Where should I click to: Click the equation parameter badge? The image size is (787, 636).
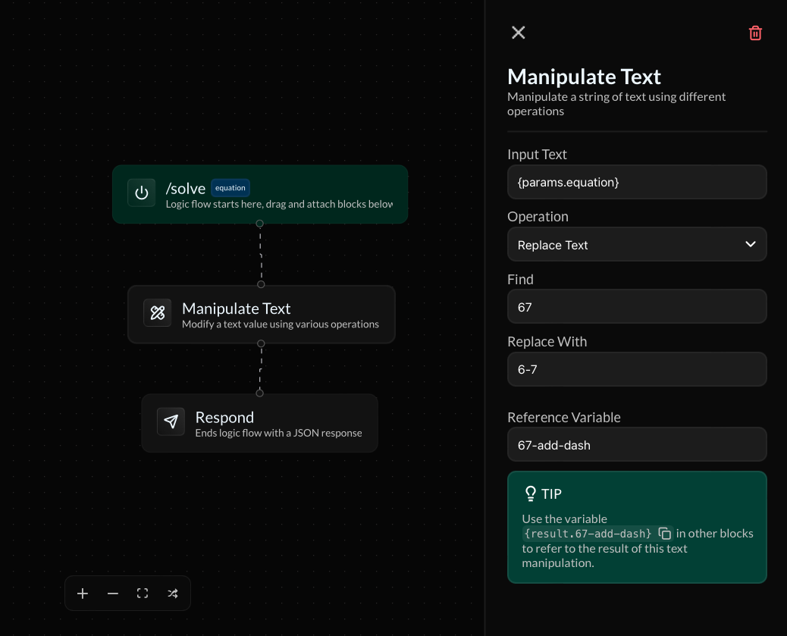(230, 188)
